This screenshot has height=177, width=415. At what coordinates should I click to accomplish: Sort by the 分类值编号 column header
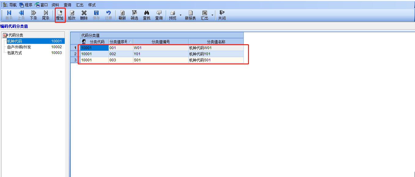tap(161, 42)
